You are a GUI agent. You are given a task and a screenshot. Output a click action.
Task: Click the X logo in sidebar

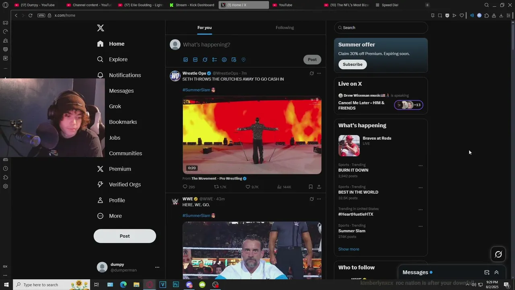[101, 28]
